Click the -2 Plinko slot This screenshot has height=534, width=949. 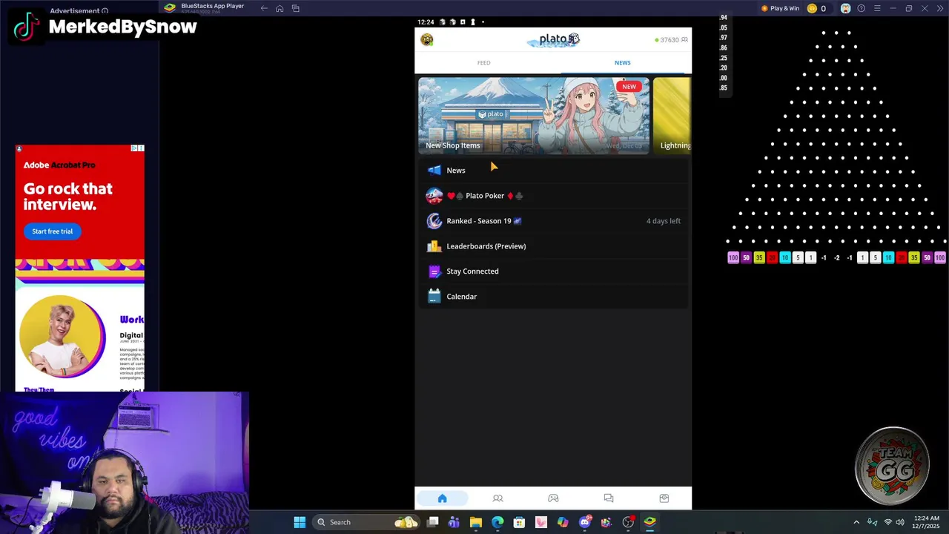[837, 257]
